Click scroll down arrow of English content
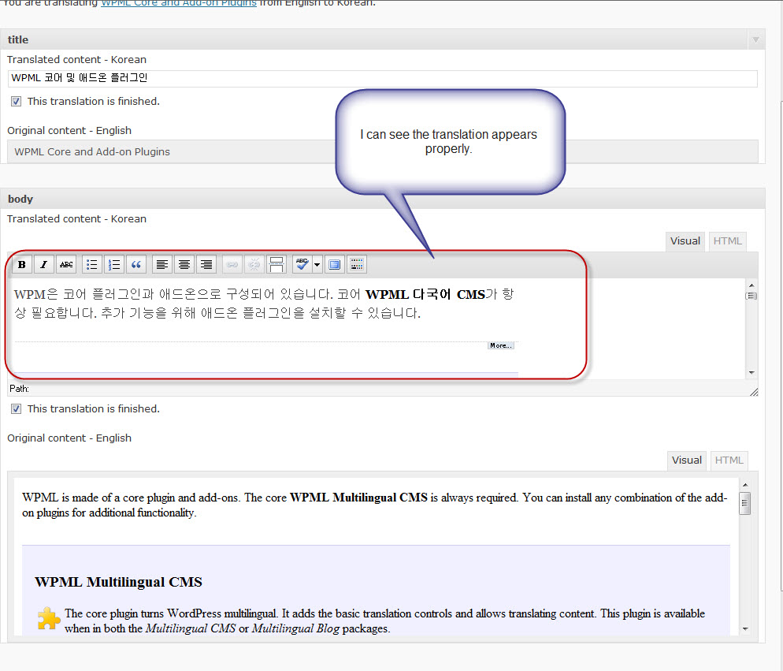This screenshot has width=783, height=671. click(x=745, y=629)
